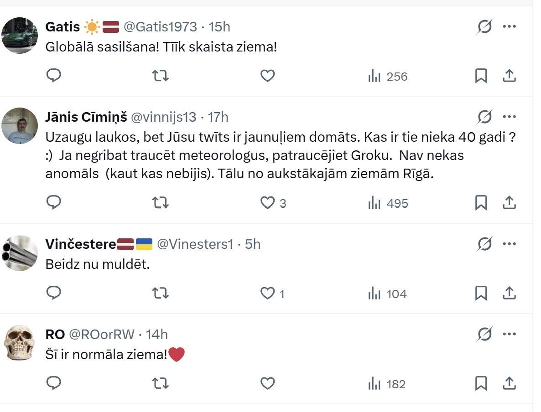Like Gatis's tweet about winter
Viewport: 541px width, 412px height.
coord(267,76)
